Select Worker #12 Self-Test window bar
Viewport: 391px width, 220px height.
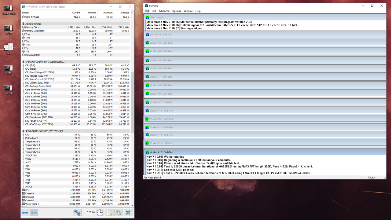tap(265, 119)
